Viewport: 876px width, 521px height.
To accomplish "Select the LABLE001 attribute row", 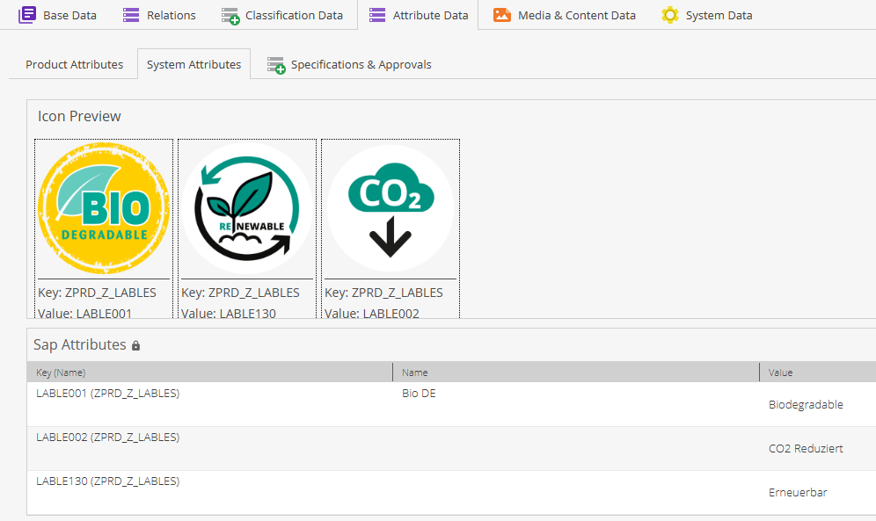I will (108, 394).
